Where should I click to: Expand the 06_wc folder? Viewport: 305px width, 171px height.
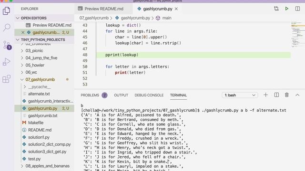(22, 72)
